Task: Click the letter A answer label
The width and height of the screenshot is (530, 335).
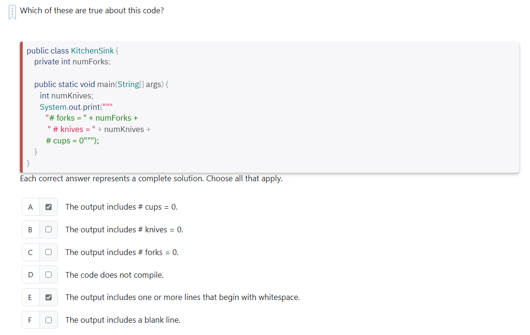Action: click(30, 207)
